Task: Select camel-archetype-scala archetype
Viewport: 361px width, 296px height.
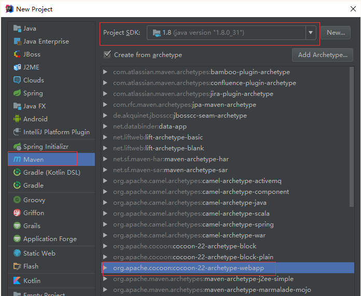Action: 191,214
